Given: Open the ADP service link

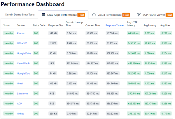Looking at the screenshot, I should (19, 104).
